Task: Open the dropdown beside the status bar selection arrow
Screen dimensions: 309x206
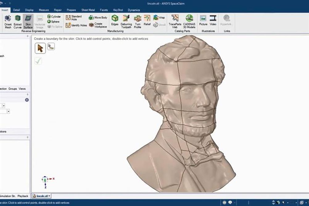Action: pos(288,203)
